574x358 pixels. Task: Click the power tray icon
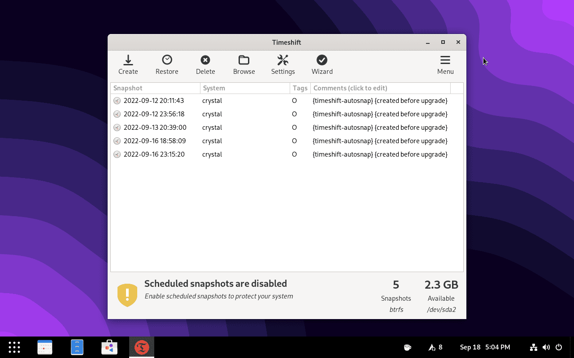point(559,347)
